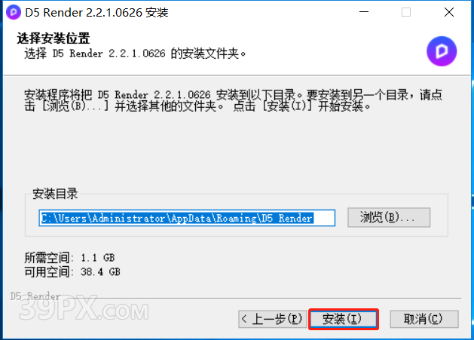Click the large purple D5 logo
This screenshot has height=340, width=474.
(x=442, y=51)
